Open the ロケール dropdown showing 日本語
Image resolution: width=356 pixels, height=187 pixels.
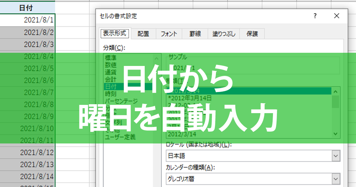(x=253, y=156)
